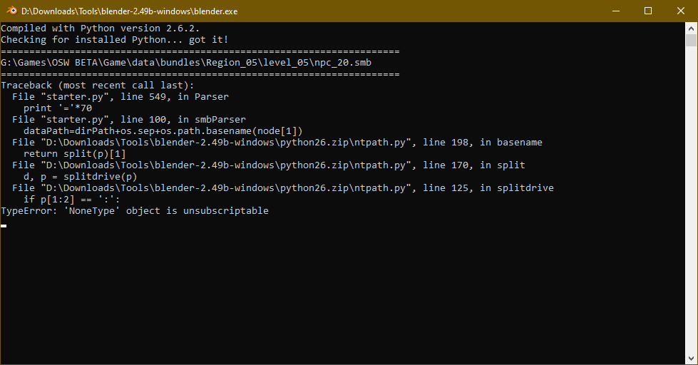The height and width of the screenshot is (365, 698).
Task: Maximize the Blender console window
Action: pyautogui.click(x=648, y=11)
